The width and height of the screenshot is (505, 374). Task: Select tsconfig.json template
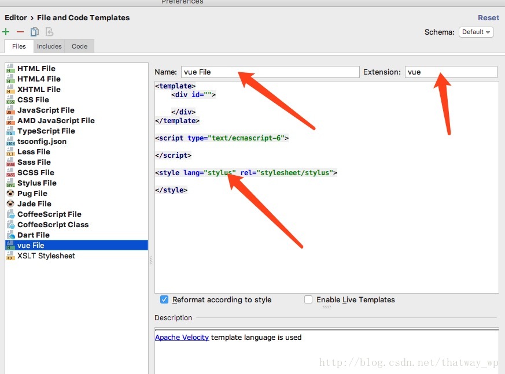77,141
